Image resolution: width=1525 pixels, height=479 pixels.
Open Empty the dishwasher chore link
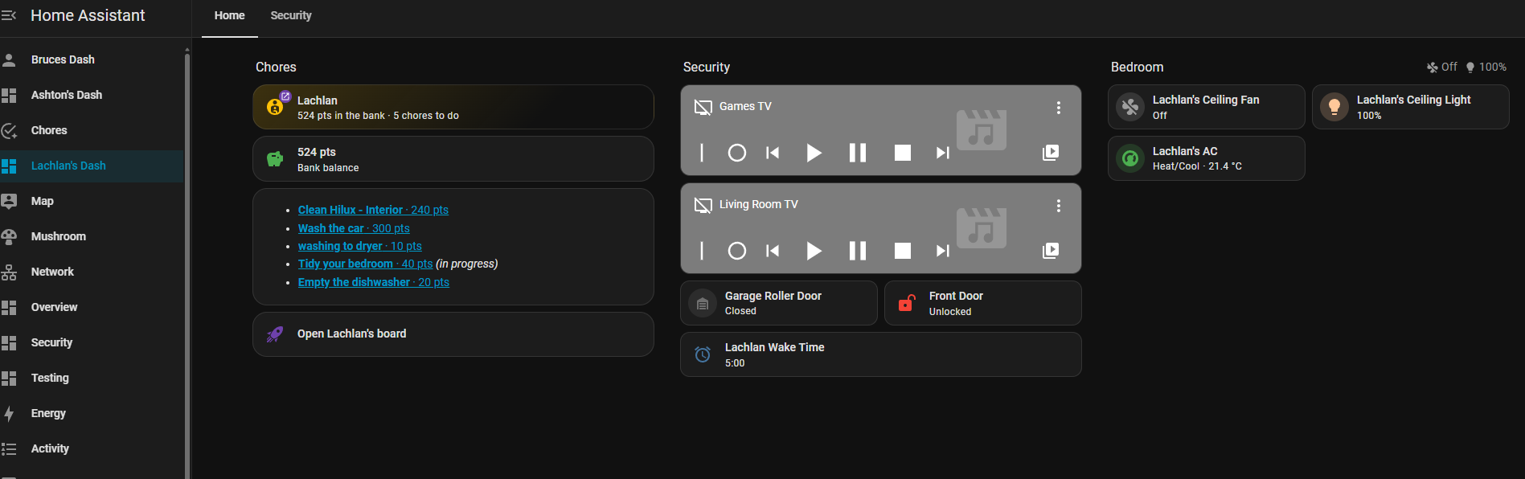pyautogui.click(x=373, y=282)
